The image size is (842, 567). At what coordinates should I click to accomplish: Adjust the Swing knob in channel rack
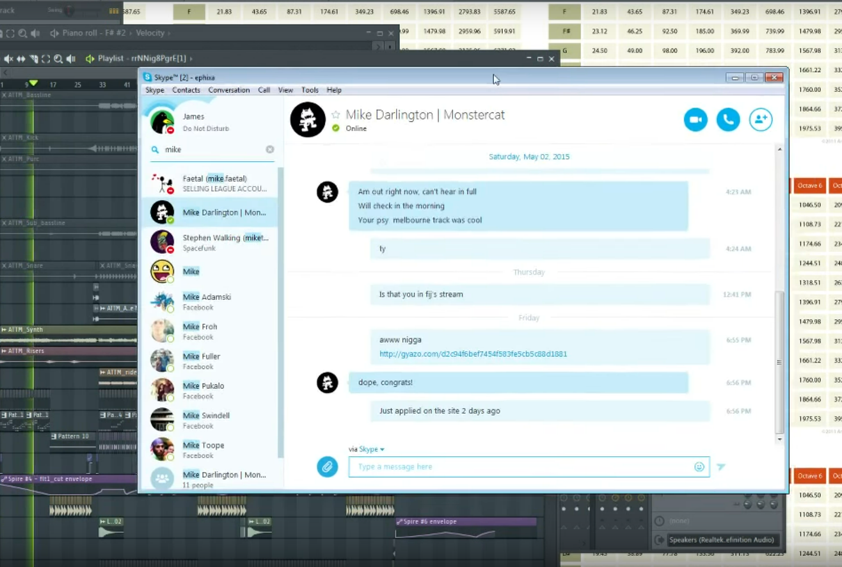pyautogui.click(x=69, y=11)
